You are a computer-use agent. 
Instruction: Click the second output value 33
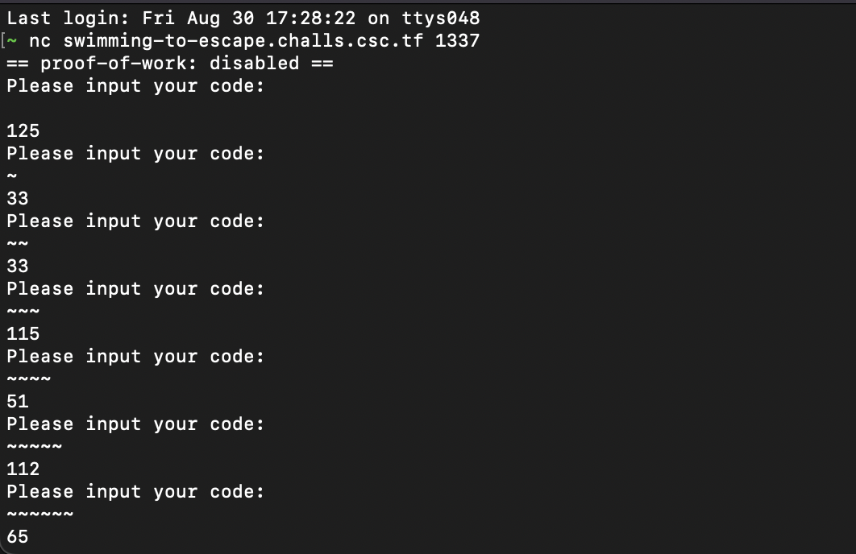click(x=18, y=267)
